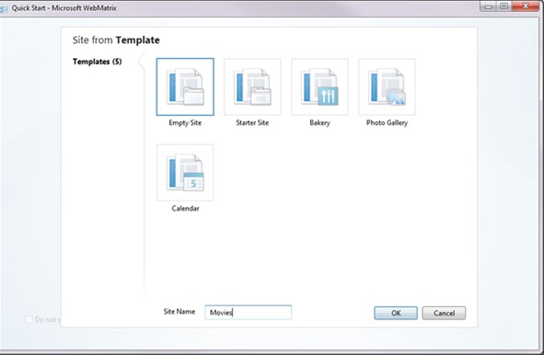Pick the Bakery template icon
This screenshot has height=355, width=544.
coord(319,86)
